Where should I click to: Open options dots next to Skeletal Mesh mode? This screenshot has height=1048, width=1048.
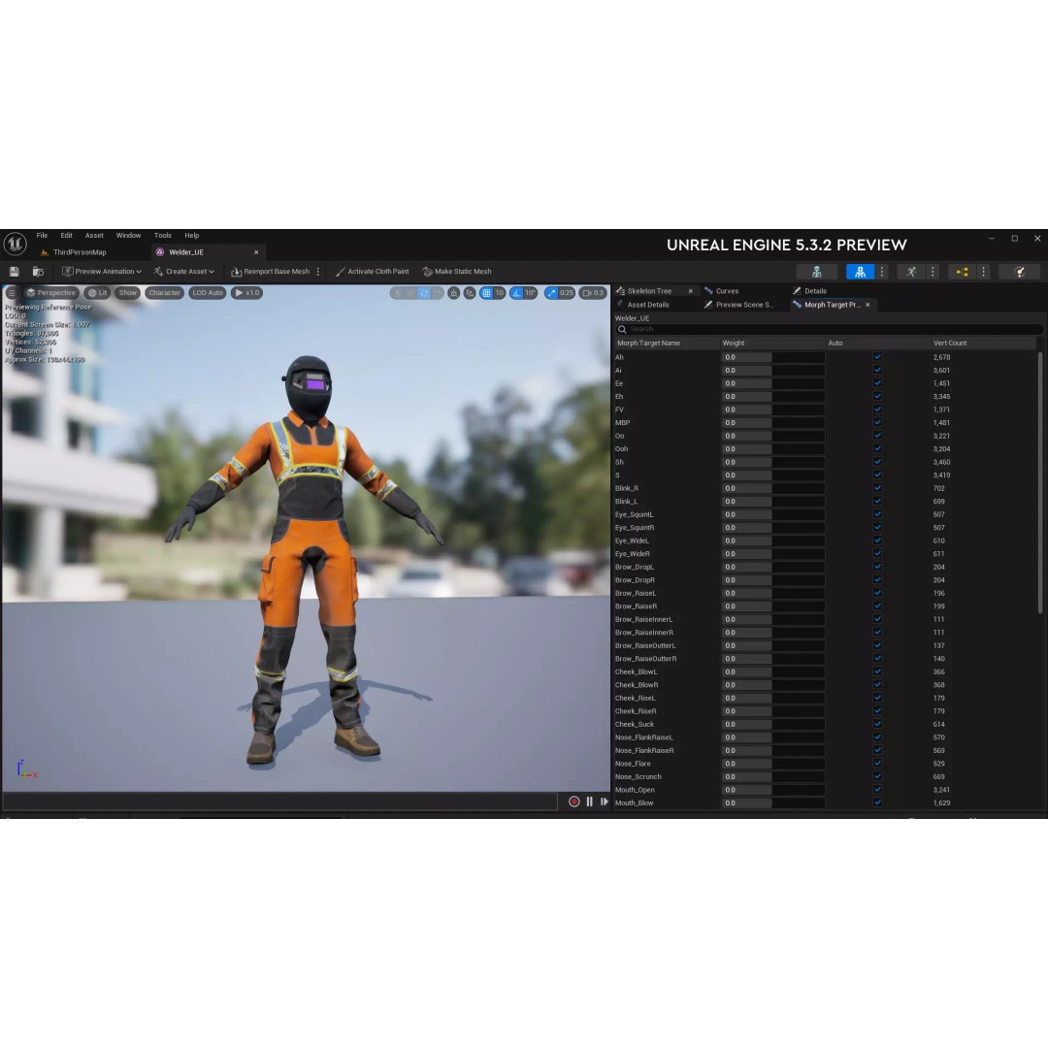tap(881, 272)
